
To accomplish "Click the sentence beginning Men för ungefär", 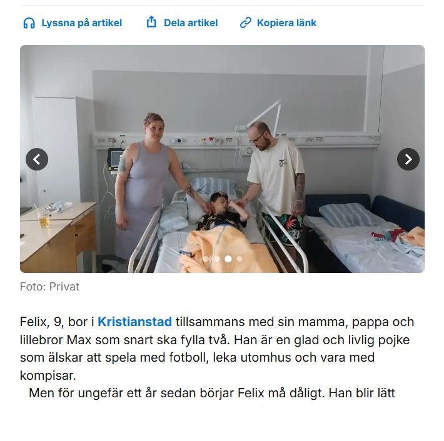I will click(212, 393).
